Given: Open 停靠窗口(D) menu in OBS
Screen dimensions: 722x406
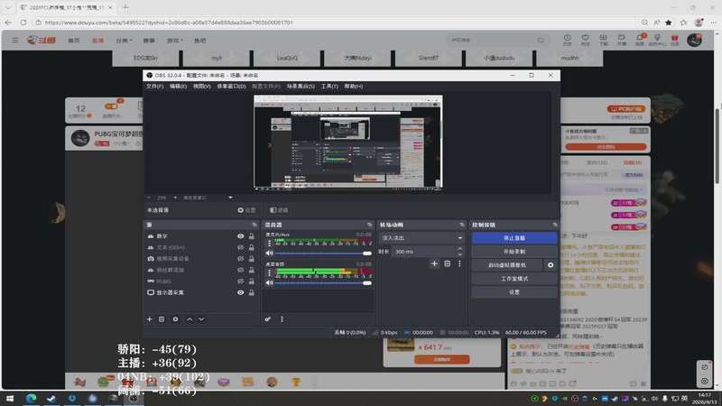Looking at the screenshot, I should [231, 86].
